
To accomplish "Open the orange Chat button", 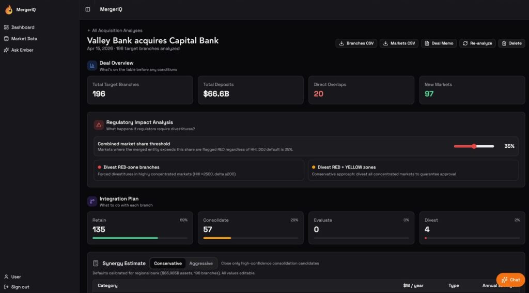I will tap(510, 280).
